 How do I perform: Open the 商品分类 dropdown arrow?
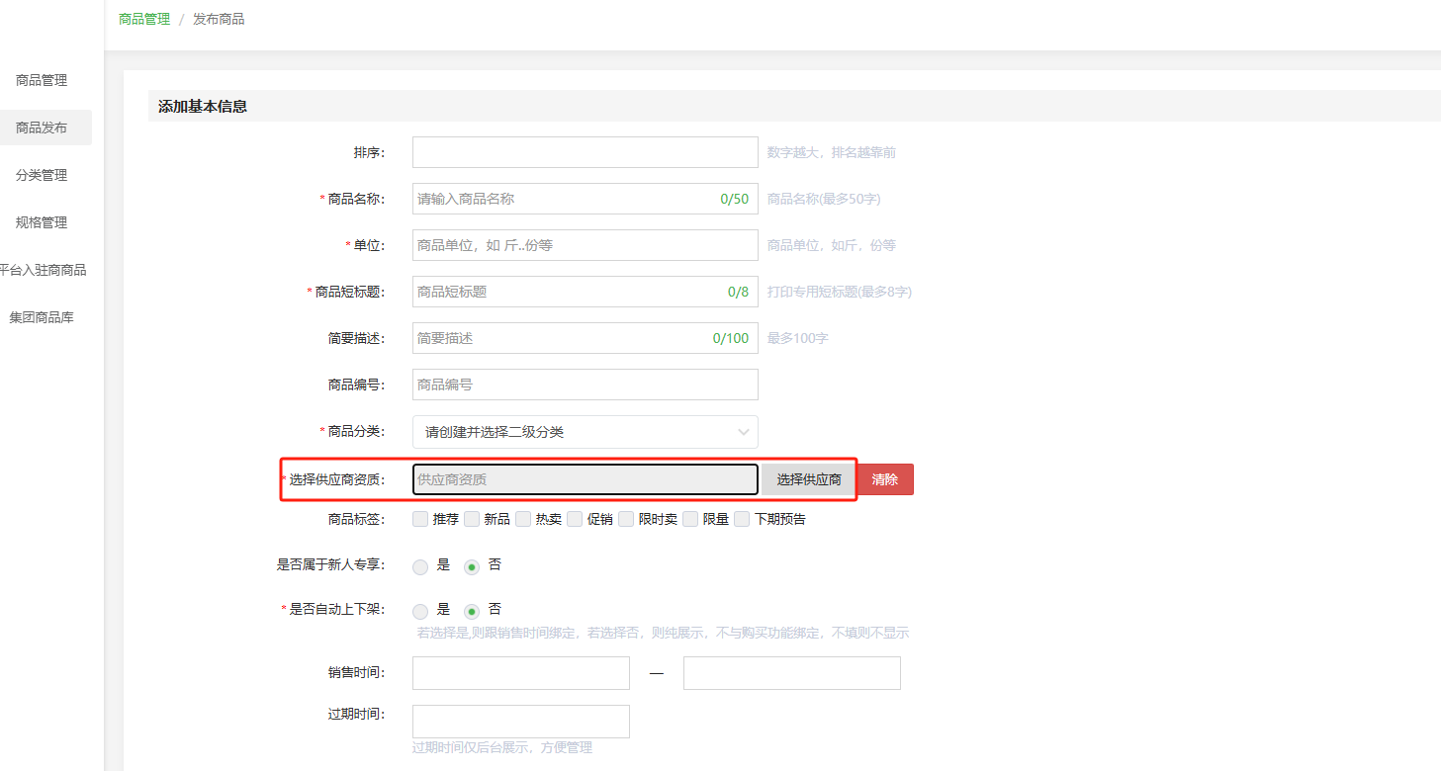744,432
